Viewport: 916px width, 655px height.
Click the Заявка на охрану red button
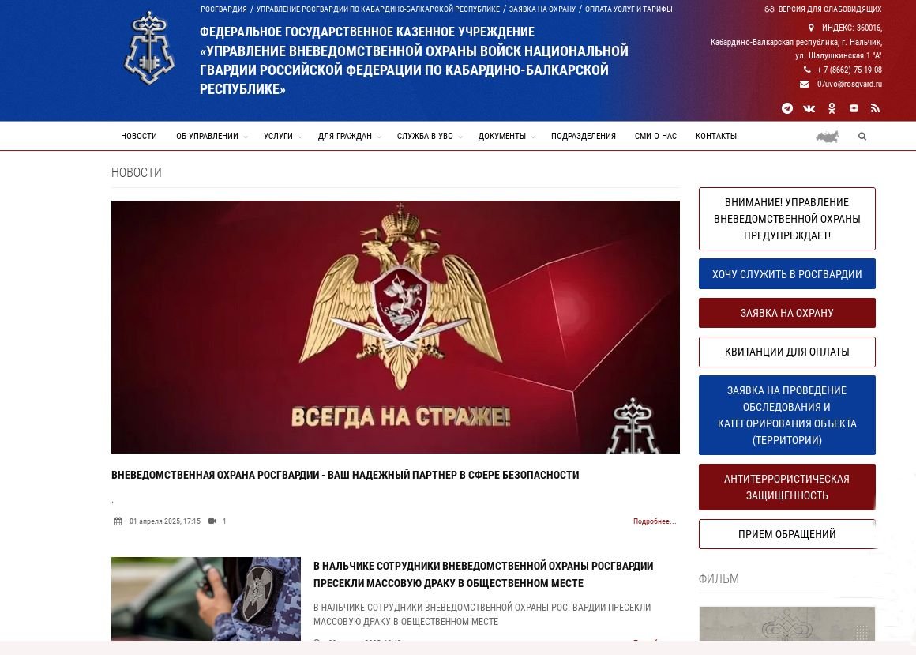[787, 313]
